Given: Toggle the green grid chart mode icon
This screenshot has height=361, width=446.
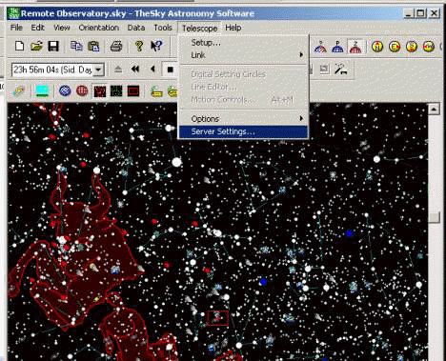Looking at the screenshot, I should pyautogui.click(x=116, y=91).
